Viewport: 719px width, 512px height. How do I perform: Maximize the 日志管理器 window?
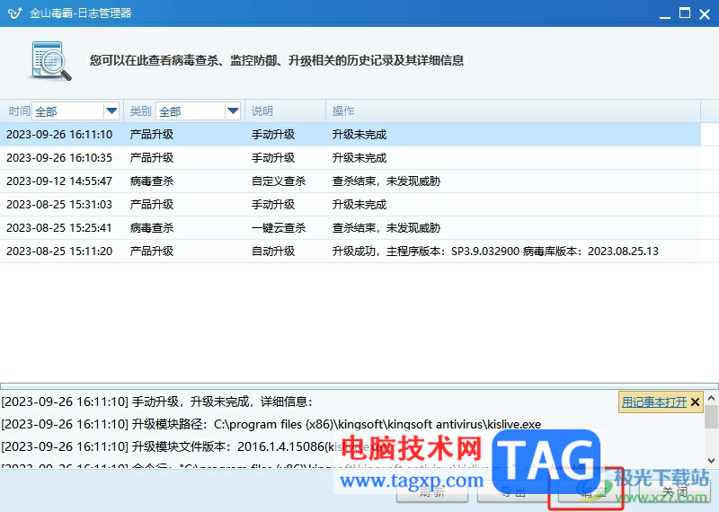click(685, 13)
